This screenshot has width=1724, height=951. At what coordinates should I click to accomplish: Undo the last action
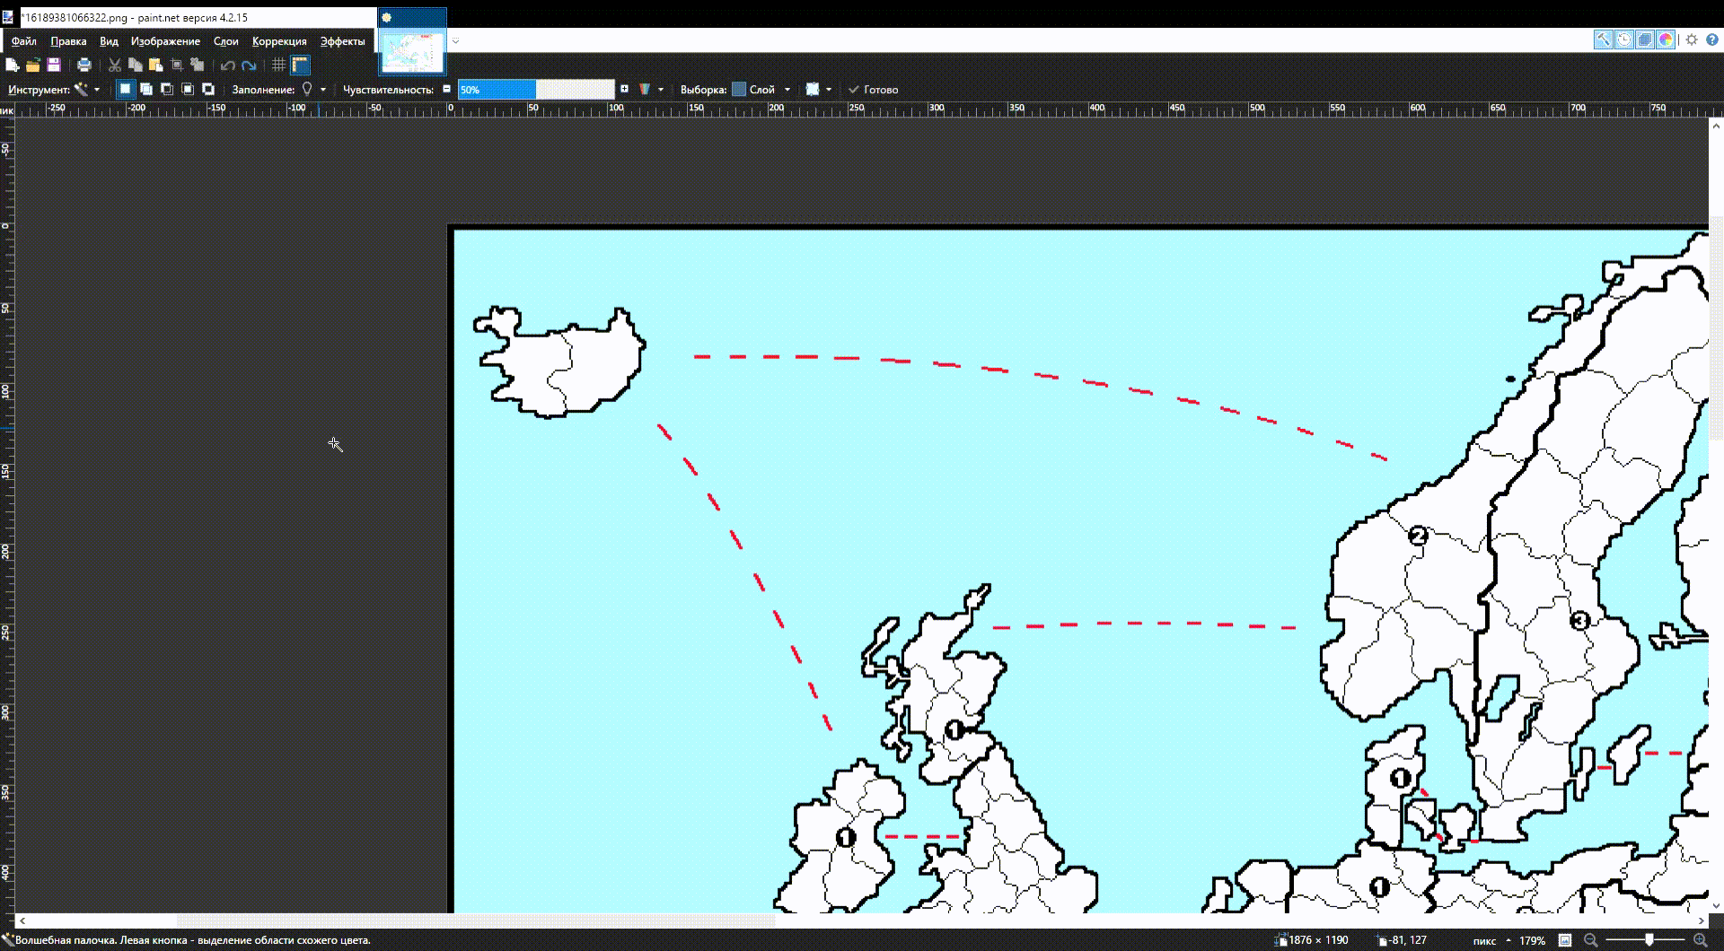click(227, 65)
